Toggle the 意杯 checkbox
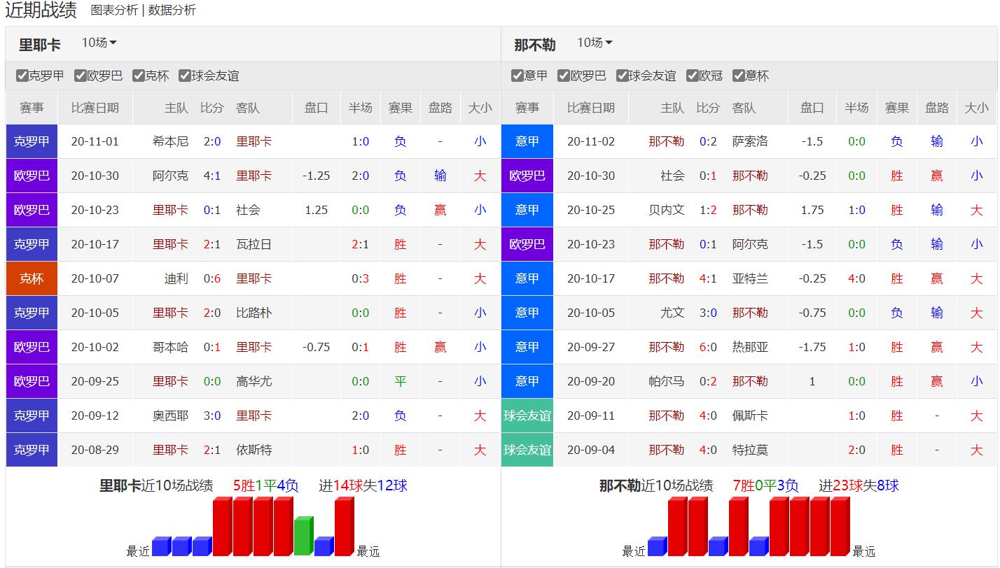 pos(738,76)
